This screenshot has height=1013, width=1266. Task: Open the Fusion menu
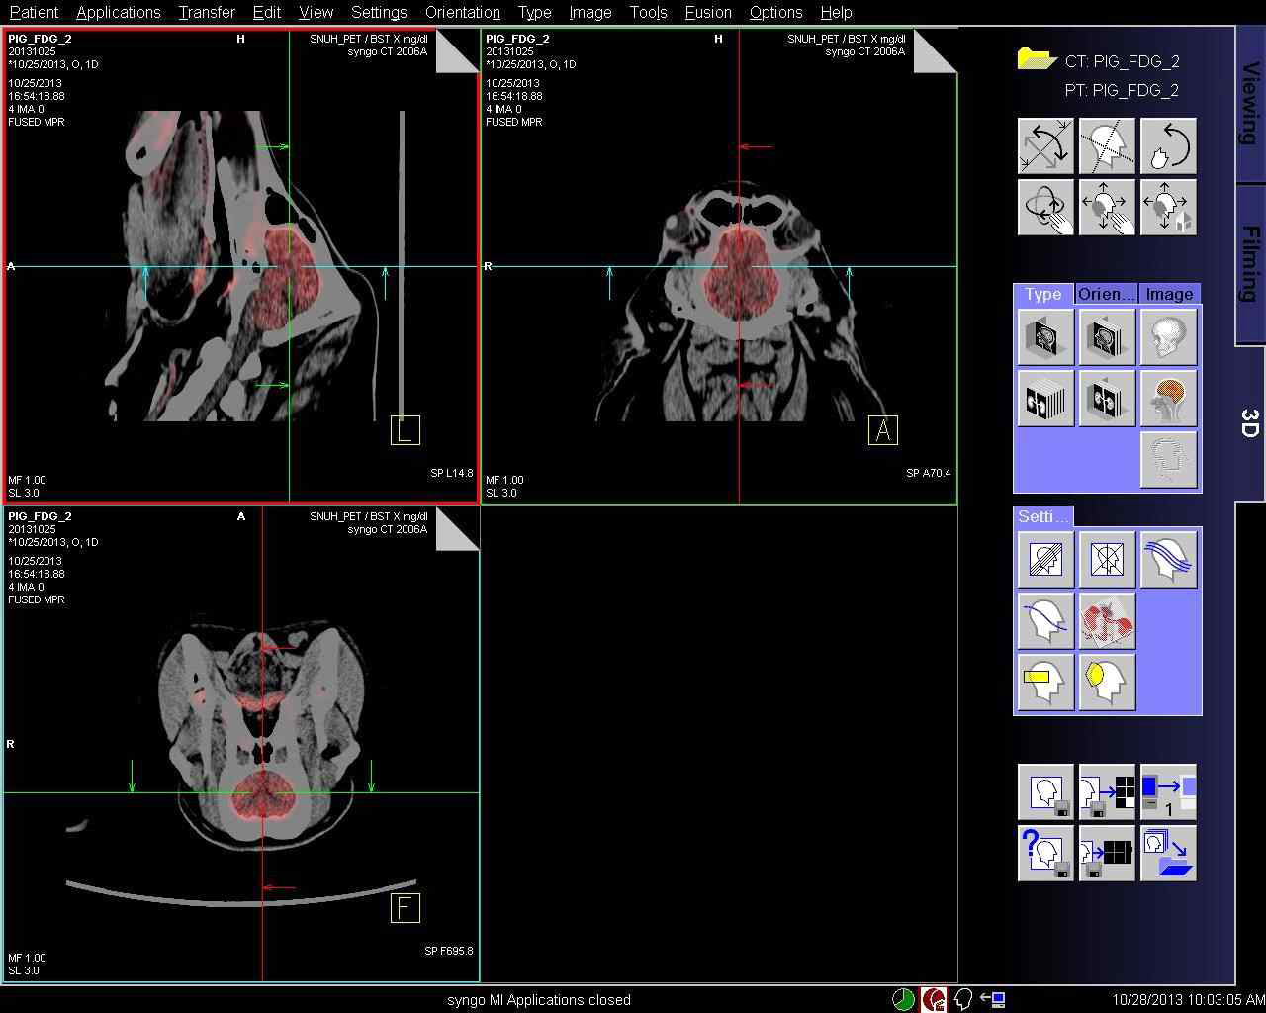tap(708, 12)
